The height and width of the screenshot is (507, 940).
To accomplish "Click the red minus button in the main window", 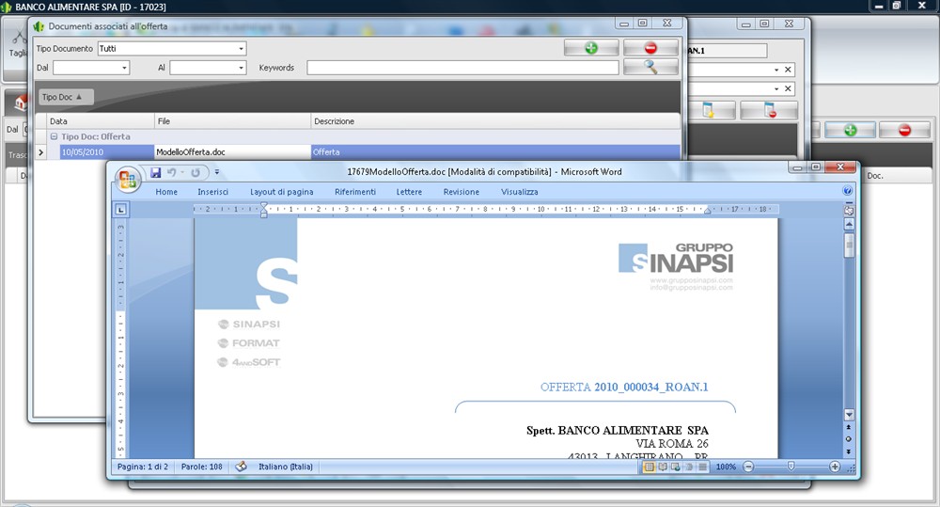I will click(x=904, y=130).
